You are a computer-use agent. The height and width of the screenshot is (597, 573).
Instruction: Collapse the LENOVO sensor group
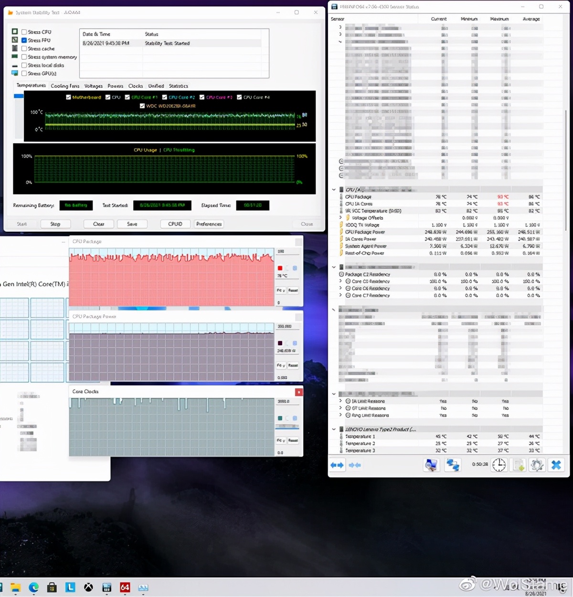[334, 429]
